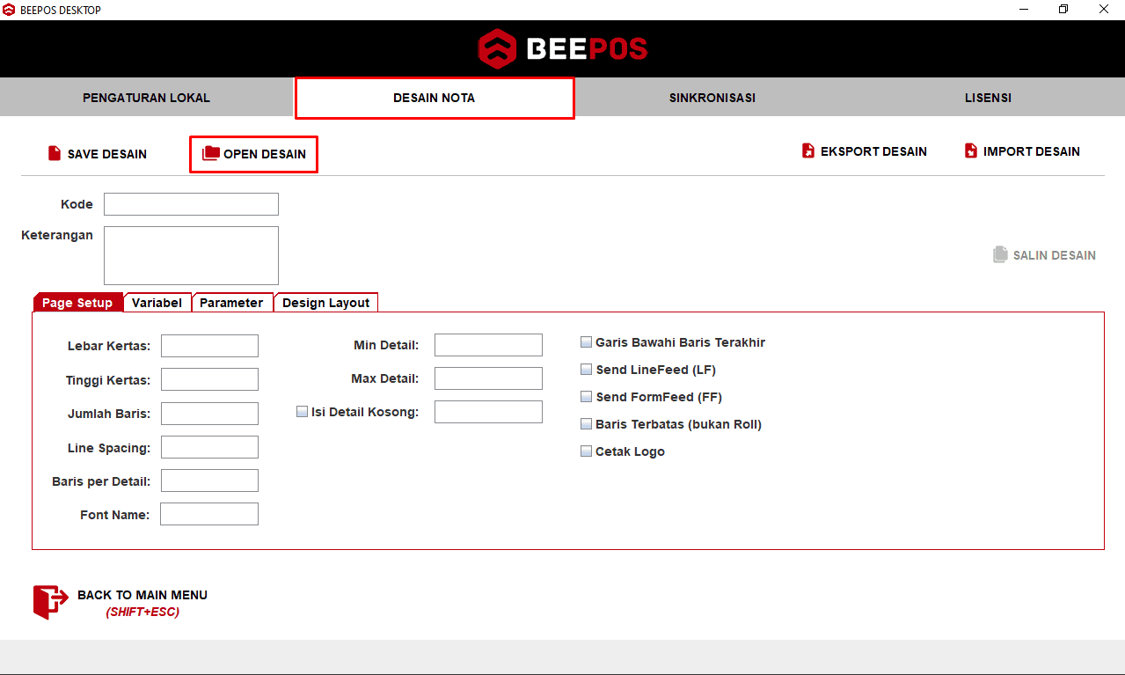Screen dimensions: 1125x675
Task: Click the Save Desain document icon
Action: [55, 153]
